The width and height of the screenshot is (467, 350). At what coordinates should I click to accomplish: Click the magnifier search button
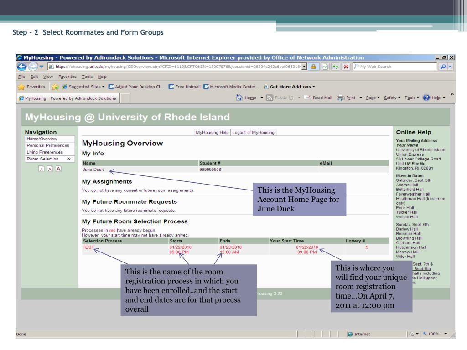click(443, 67)
